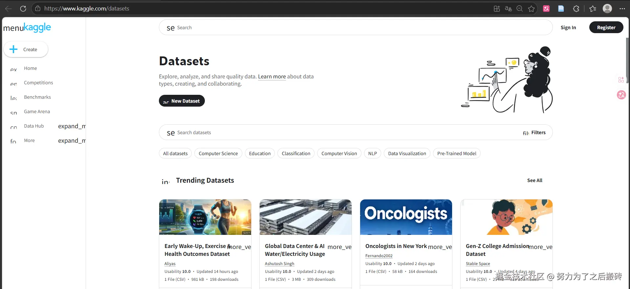Click the browser address bar URL
Image resolution: width=630 pixels, height=289 pixels.
(87, 9)
